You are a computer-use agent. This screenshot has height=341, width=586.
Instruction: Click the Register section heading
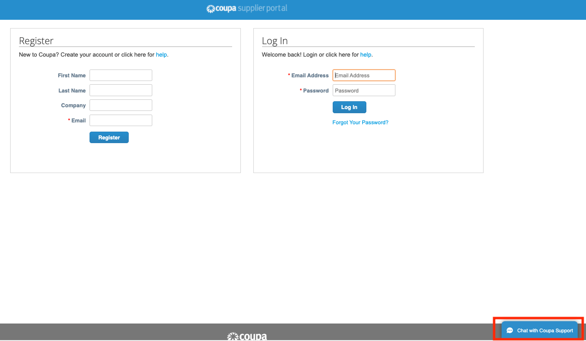(x=37, y=40)
